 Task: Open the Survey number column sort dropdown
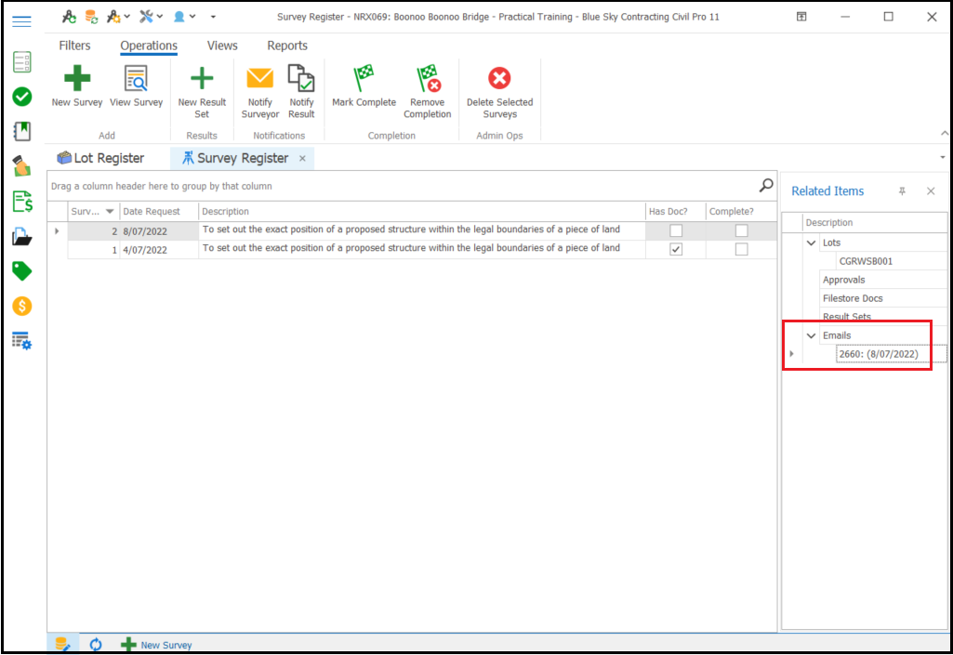110,212
